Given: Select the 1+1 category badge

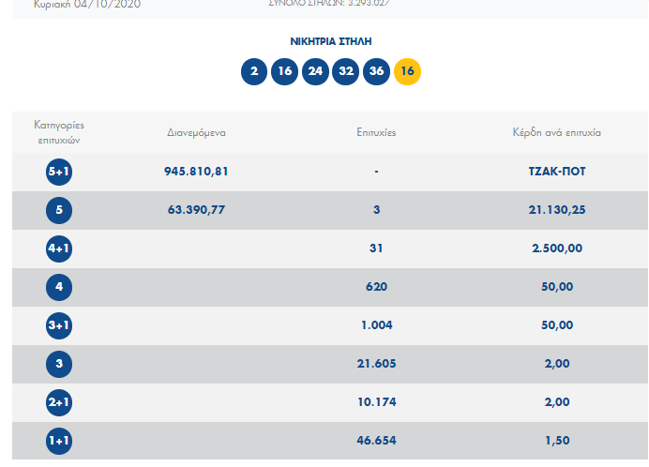Looking at the screenshot, I should [x=59, y=441].
